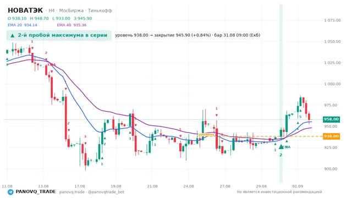Click the close value З 945.90
The width and height of the screenshot is (352, 198).
pyautogui.click(x=83, y=18)
